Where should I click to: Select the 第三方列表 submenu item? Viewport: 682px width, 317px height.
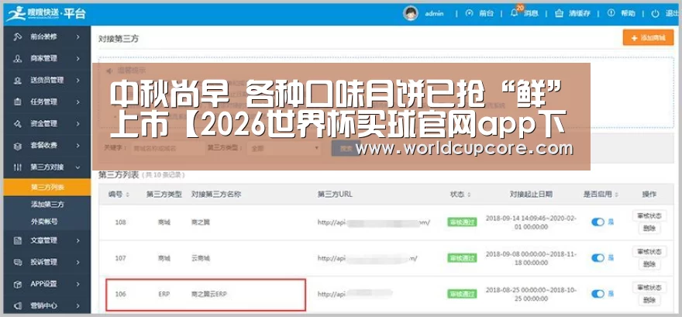point(47,188)
